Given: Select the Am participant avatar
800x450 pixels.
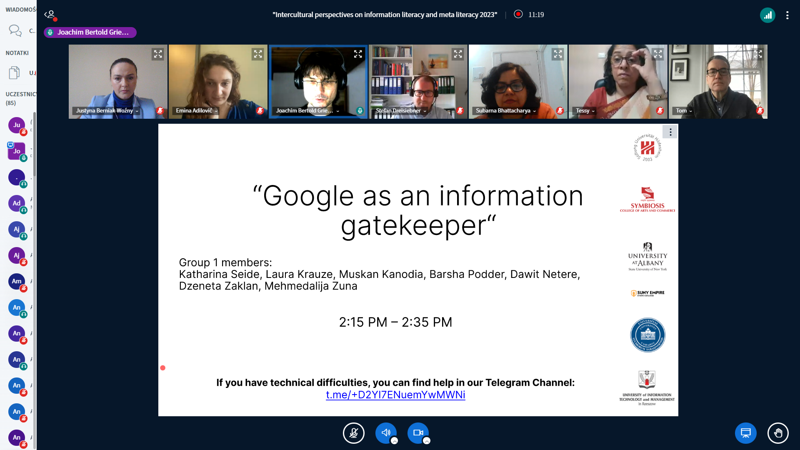Looking at the screenshot, I should point(17,281).
